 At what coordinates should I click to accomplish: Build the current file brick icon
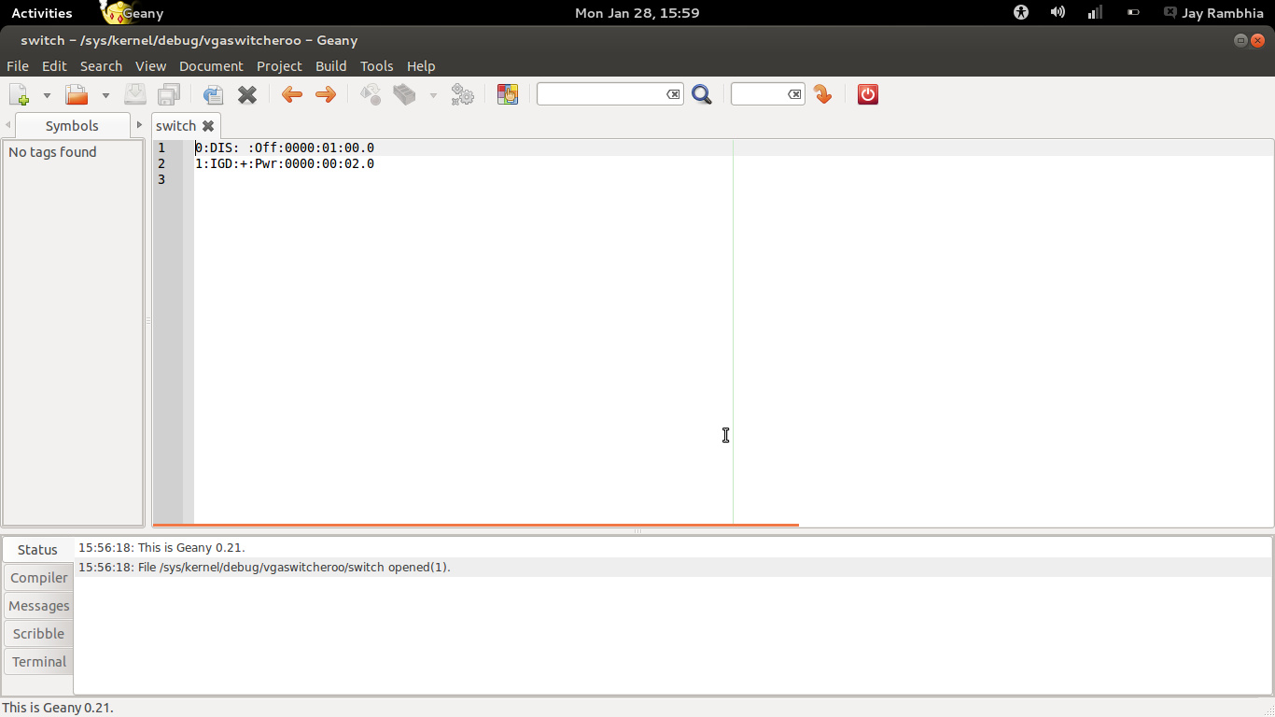(404, 94)
